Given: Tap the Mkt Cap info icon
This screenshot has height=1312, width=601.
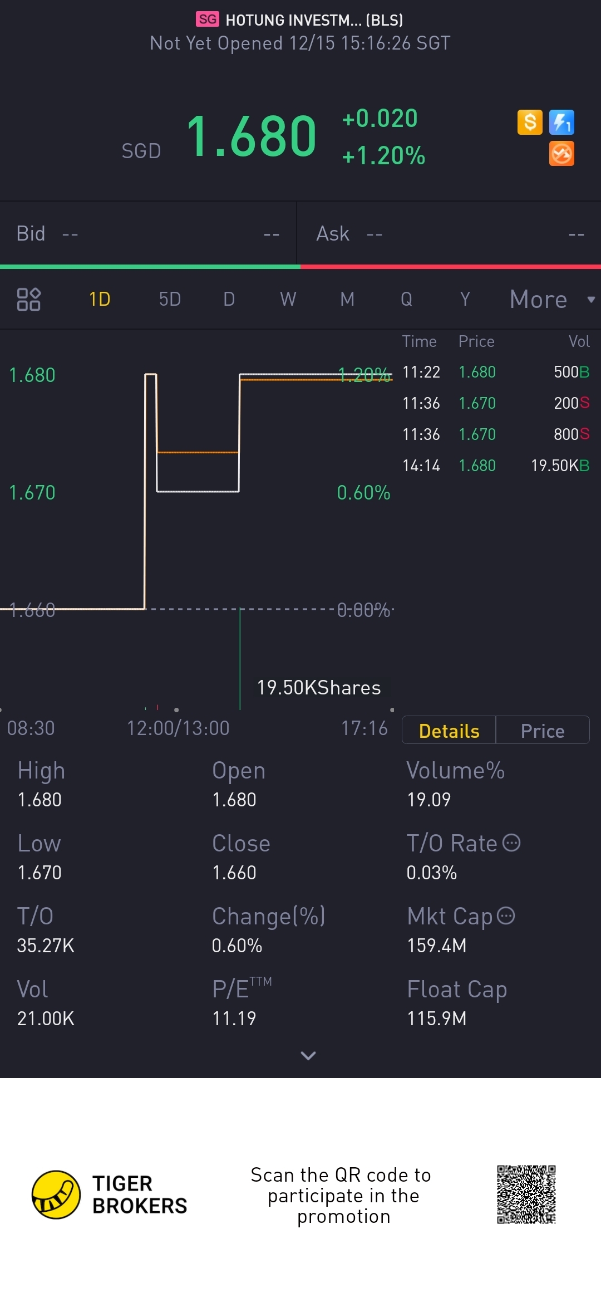Looking at the screenshot, I should (x=506, y=916).
